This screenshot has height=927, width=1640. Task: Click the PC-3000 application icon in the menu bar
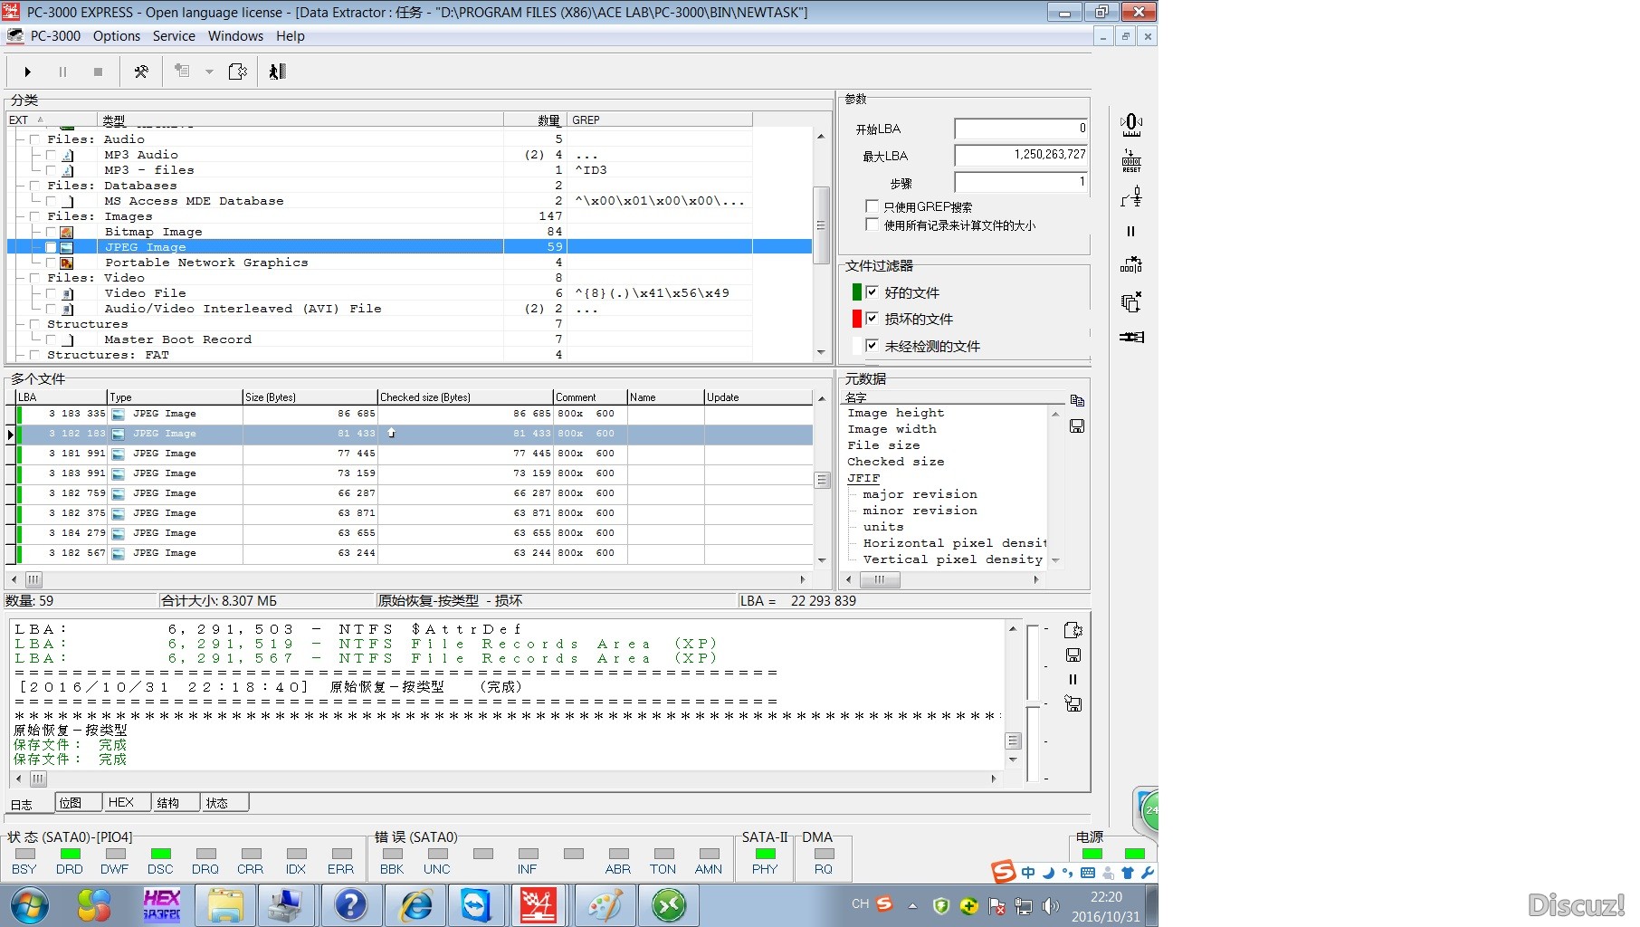(15, 36)
